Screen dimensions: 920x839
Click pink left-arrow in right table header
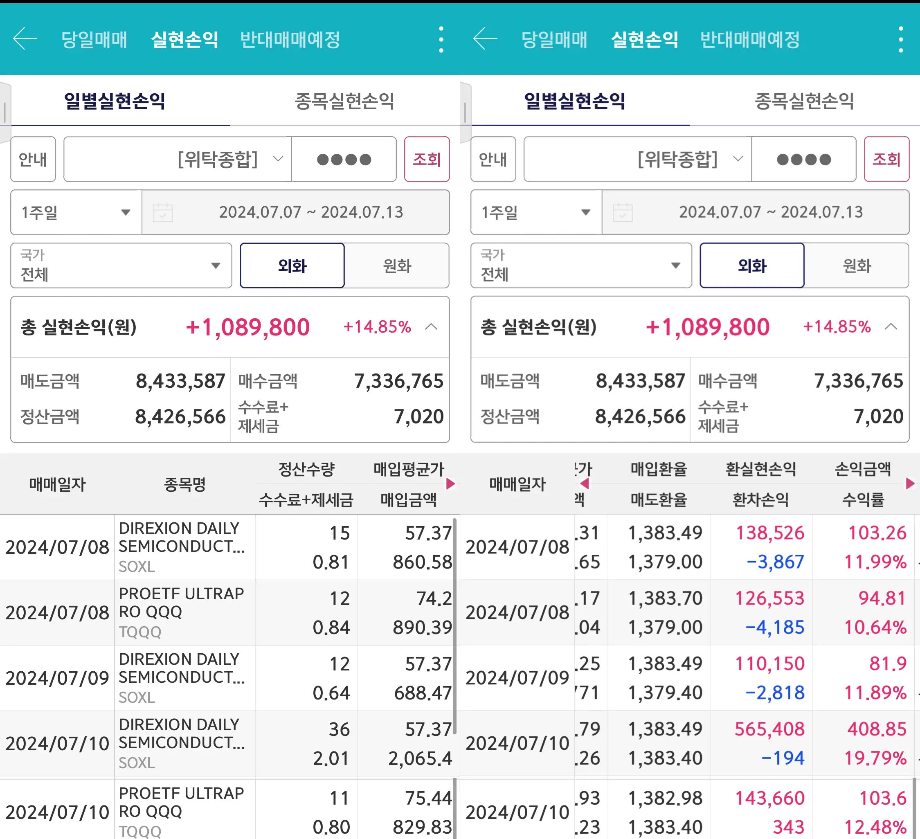click(585, 484)
